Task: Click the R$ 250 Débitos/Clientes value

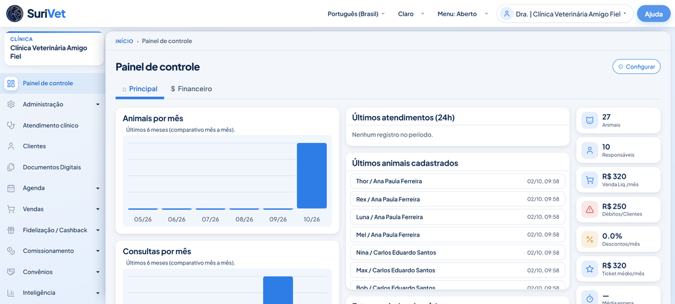Action: 614,206
